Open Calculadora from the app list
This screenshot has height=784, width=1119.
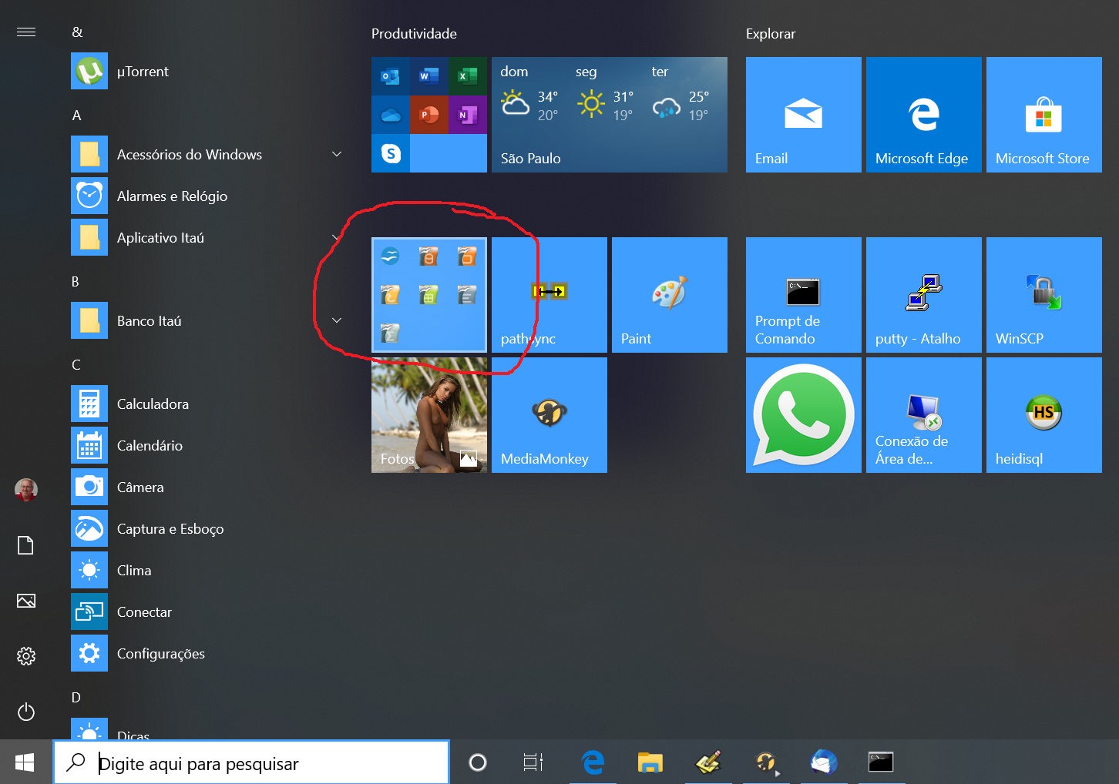[153, 404]
